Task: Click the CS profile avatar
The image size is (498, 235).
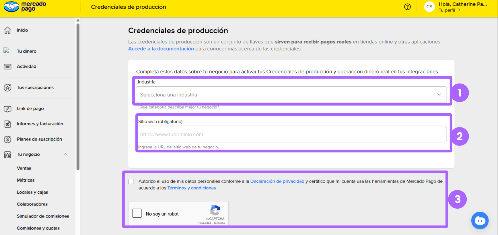Action: coord(429,7)
